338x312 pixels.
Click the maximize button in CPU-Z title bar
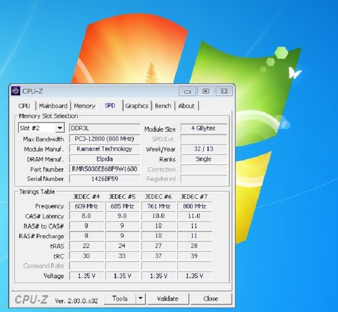pyautogui.click(x=206, y=91)
